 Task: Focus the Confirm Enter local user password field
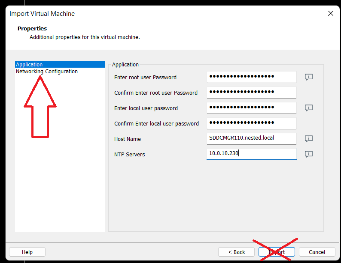click(x=251, y=123)
